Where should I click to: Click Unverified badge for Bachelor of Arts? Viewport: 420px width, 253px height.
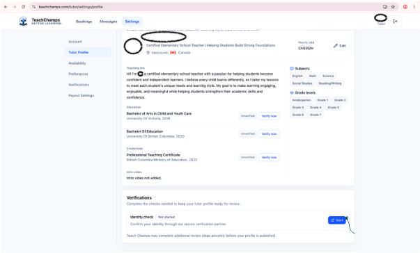[247, 116]
